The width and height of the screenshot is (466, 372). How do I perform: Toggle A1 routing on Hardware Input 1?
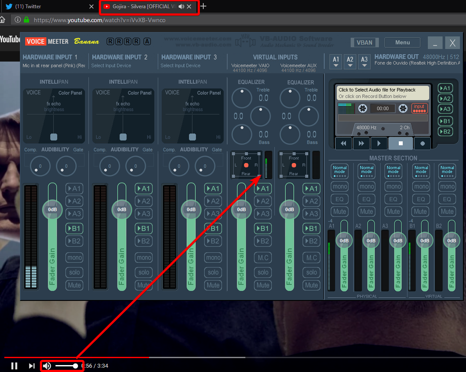click(x=74, y=189)
